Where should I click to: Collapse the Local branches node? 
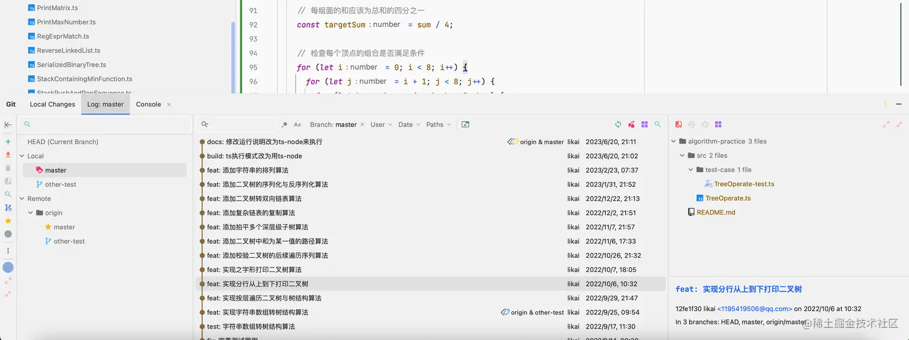pyautogui.click(x=22, y=156)
